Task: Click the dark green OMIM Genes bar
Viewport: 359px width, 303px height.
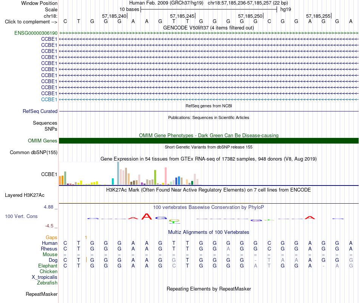Action: pos(209,141)
